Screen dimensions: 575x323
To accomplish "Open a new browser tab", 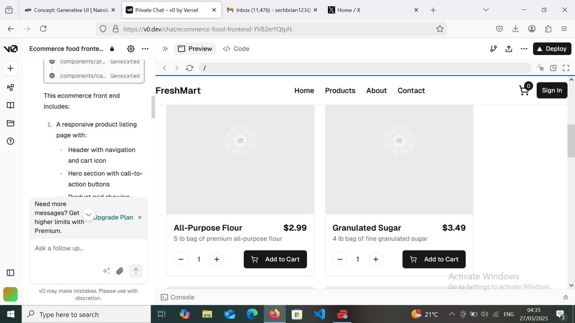I will 433,10.
